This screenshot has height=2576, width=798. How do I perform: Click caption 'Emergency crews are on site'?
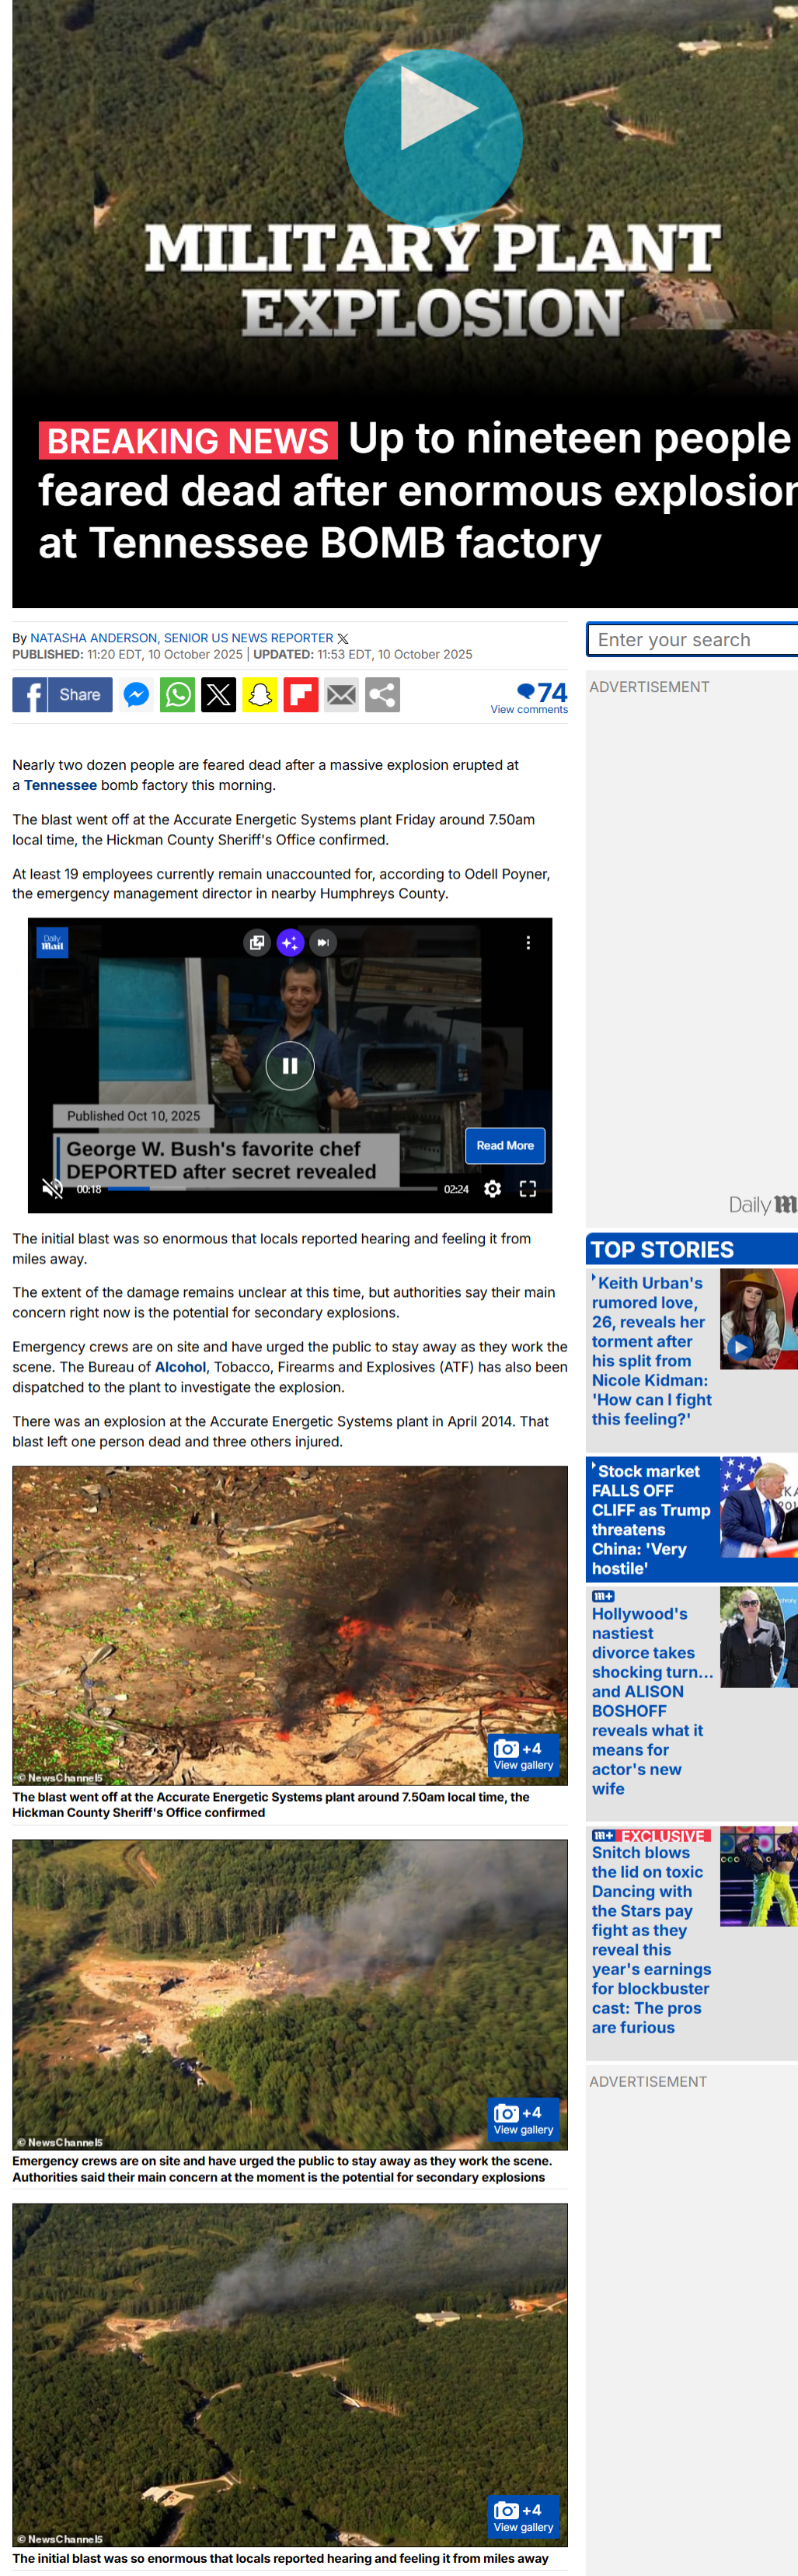[x=281, y=2169]
